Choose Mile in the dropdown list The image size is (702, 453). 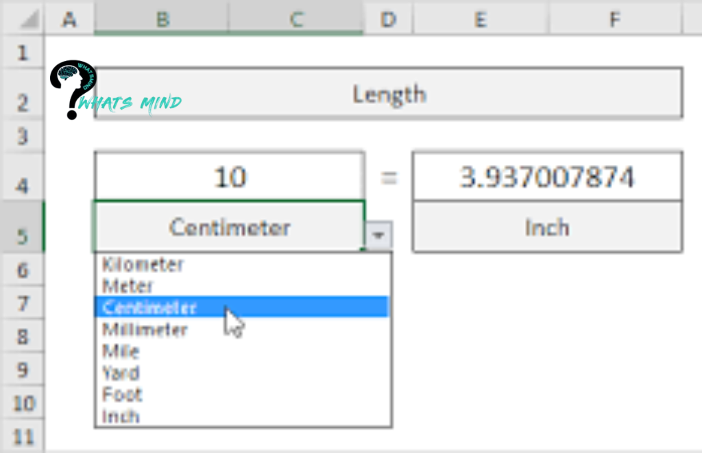121,351
